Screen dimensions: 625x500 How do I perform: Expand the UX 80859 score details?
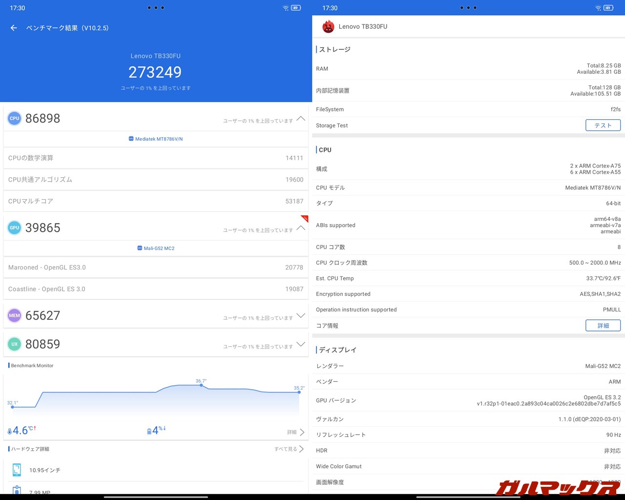pyautogui.click(x=301, y=344)
